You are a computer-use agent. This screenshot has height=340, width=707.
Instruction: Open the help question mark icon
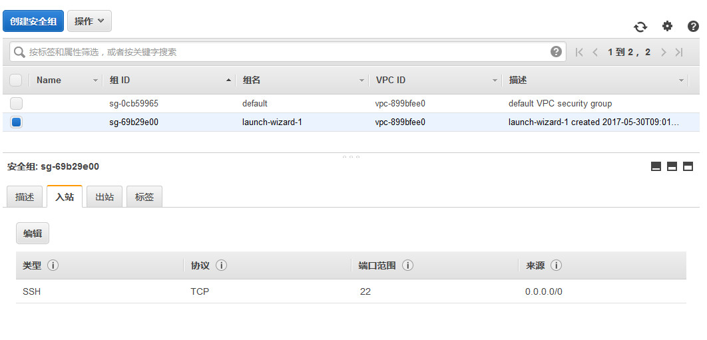(692, 26)
